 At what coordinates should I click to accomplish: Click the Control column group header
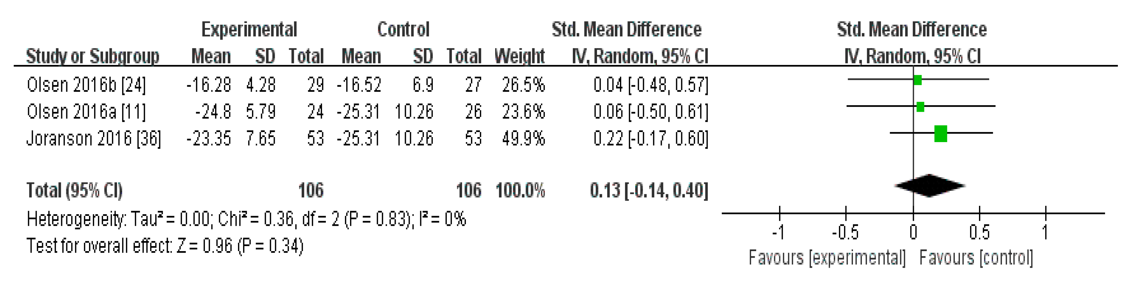[403, 29]
